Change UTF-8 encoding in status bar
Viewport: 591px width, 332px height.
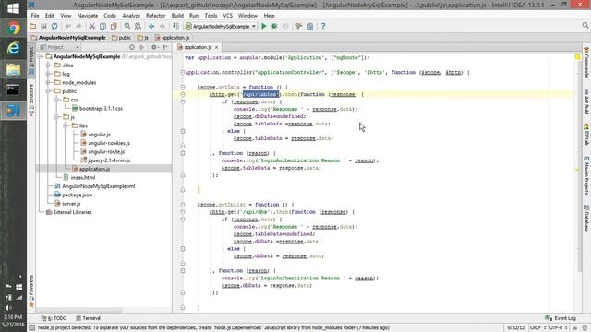pos(558,328)
